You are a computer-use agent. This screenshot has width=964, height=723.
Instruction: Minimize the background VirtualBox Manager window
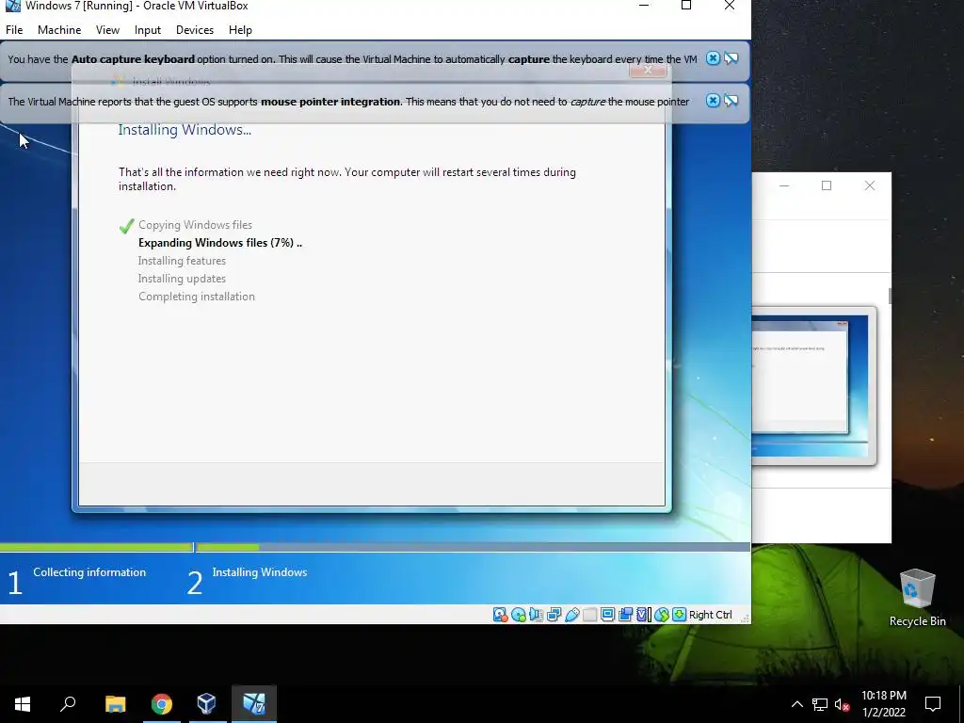(784, 185)
